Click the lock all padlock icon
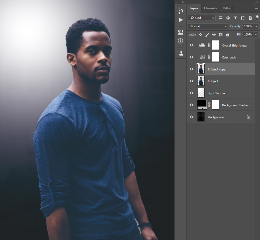The width and height of the screenshot is (260, 240). (227, 35)
